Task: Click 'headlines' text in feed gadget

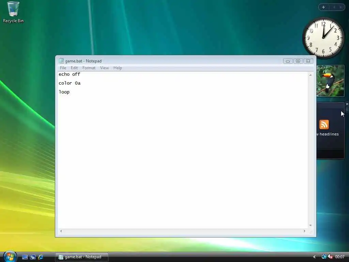Action: coord(329,134)
